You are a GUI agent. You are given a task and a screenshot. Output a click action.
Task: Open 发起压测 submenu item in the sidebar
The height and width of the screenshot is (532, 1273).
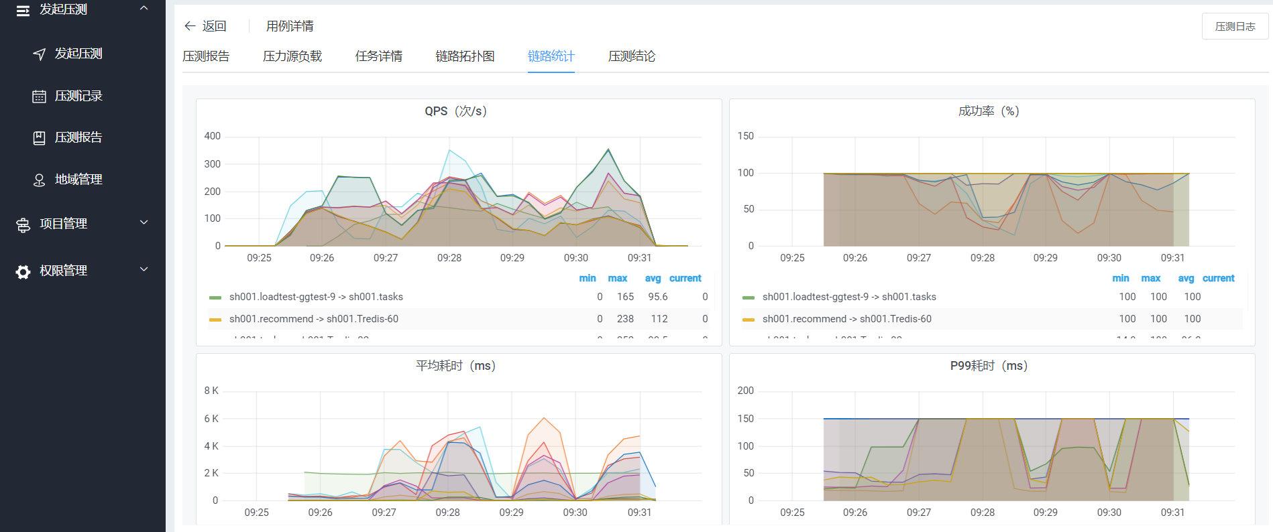tap(78, 54)
